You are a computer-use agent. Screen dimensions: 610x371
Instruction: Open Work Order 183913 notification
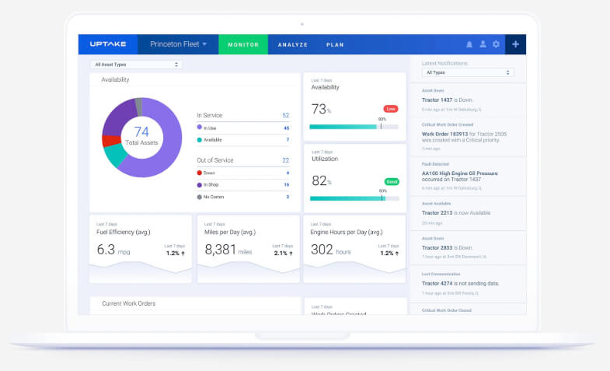468,137
